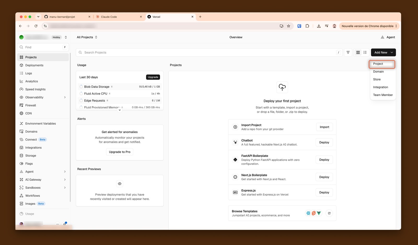
Task: Switch to list view
Action: point(365,53)
